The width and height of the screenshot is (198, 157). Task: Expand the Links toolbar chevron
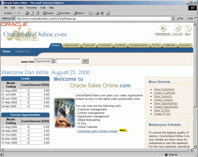point(195,18)
